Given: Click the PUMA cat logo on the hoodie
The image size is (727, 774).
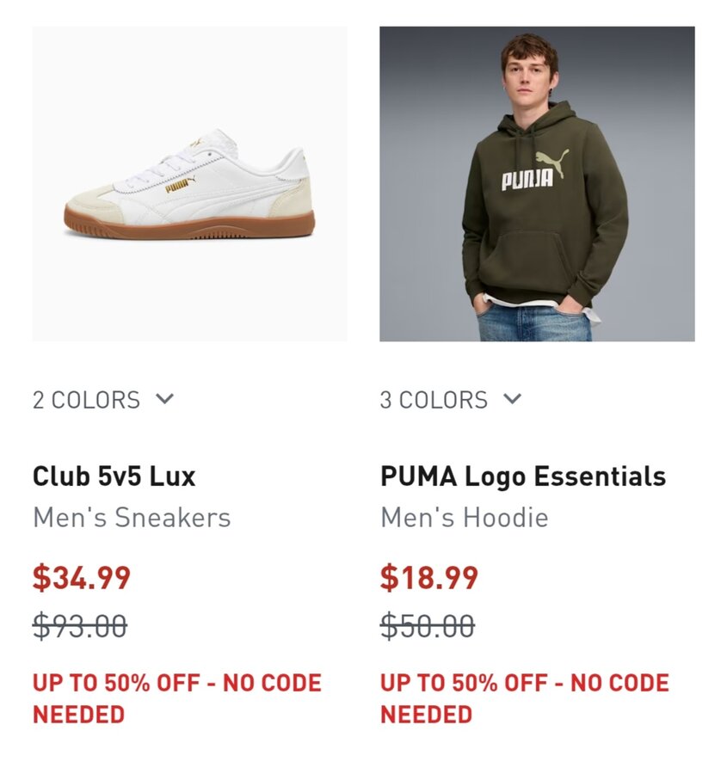Looking at the screenshot, I should pyautogui.click(x=551, y=162).
